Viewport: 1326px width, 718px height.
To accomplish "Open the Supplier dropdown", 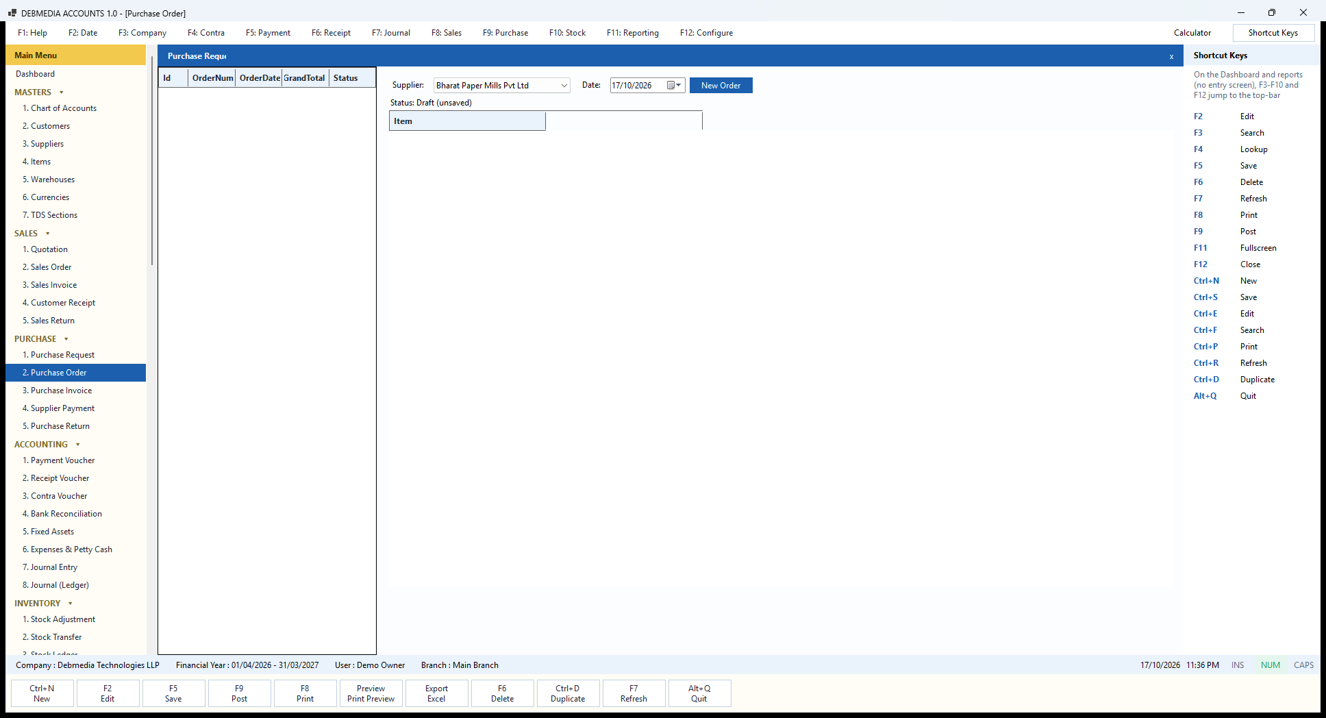I will [564, 86].
